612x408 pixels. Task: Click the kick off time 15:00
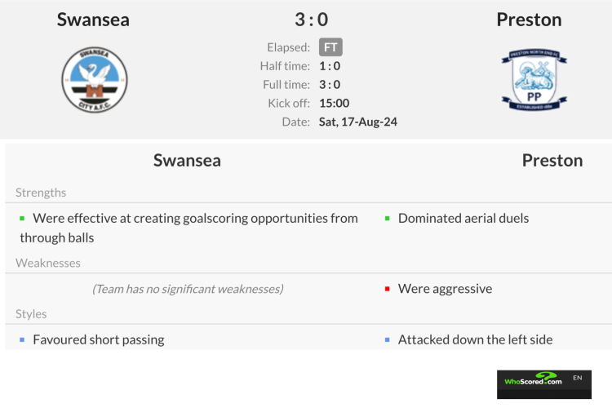334,103
